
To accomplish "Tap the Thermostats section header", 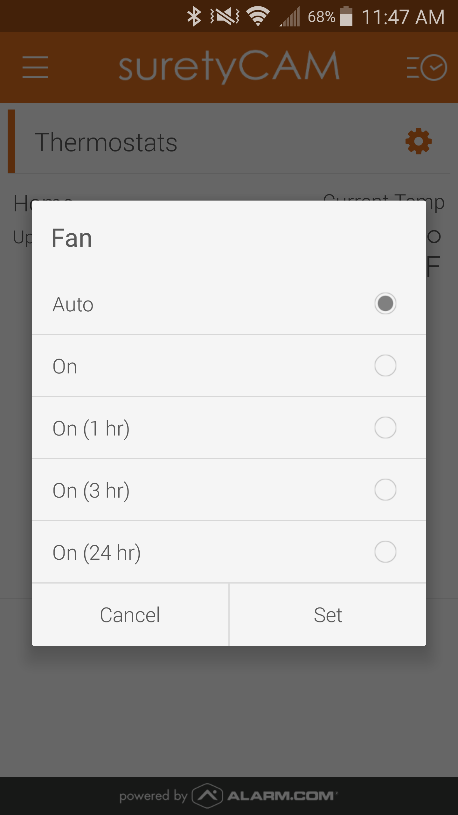I will pos(106,142).
